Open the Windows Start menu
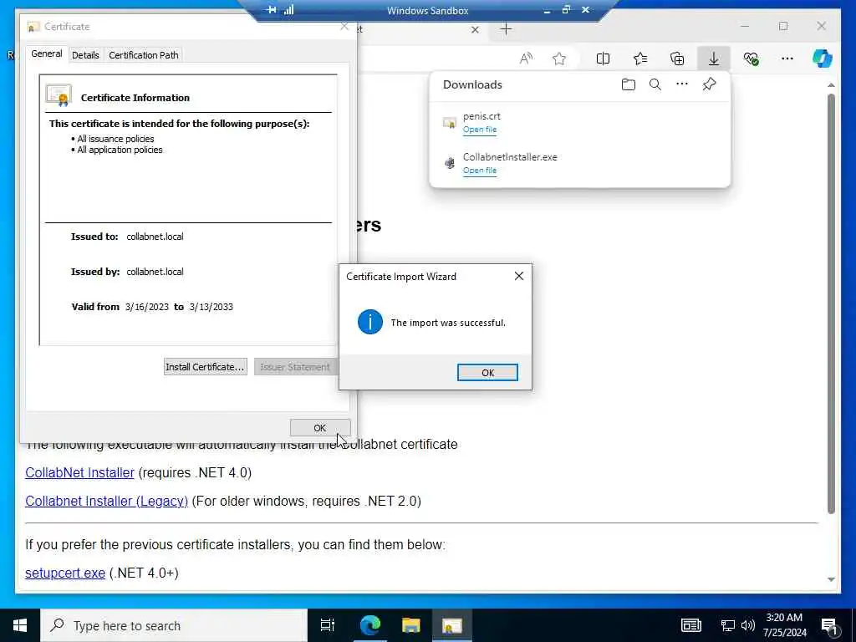The width and height of the screenshot is (856, 642). point(20,625)
